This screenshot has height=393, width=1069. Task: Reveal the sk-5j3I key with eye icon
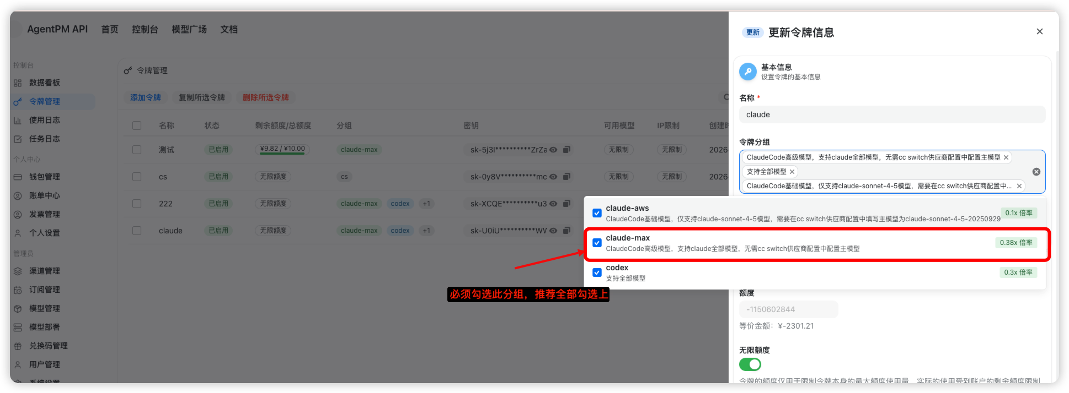tap(553, 150)
